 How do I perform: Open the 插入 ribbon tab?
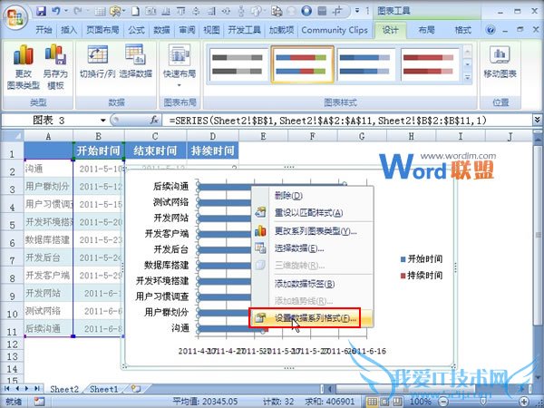coord(69,30)
